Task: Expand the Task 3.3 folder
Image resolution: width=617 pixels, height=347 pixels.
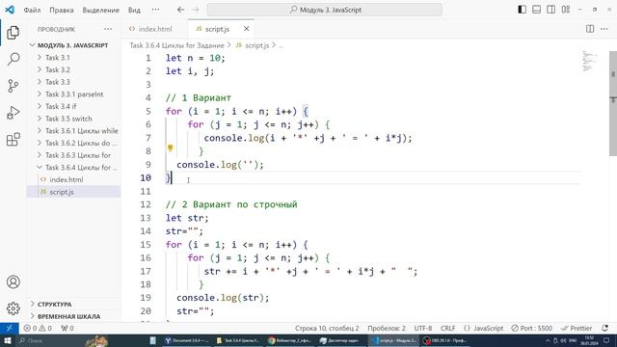Action: pyautogui.click(x=73, y=82)
